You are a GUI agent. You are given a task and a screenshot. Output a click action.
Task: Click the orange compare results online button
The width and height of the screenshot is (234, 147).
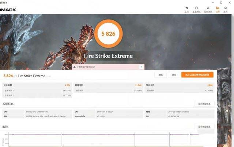coord(197,75)
